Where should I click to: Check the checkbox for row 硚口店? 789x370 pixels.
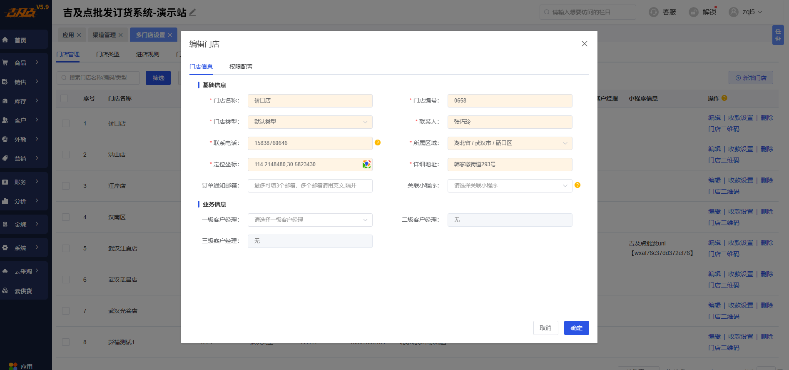coord(66,123)
